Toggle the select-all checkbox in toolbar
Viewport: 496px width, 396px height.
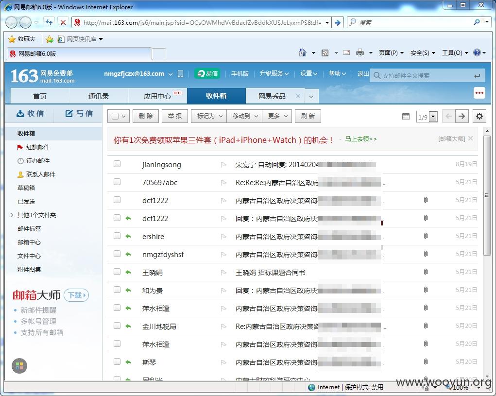pos(115,116)
